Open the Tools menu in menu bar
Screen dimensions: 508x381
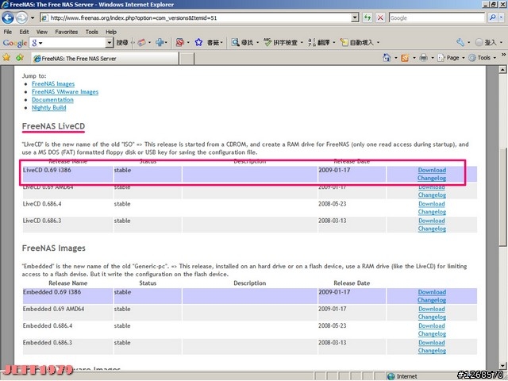coord(92,32)
